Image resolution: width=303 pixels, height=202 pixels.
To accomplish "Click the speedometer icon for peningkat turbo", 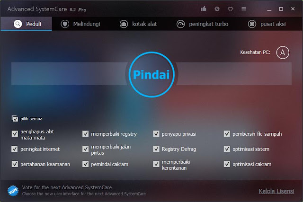I will [181, 24].
